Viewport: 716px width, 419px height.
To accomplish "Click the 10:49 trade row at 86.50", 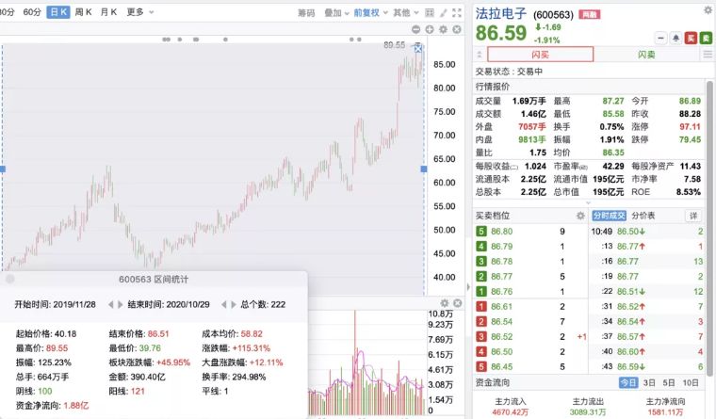I will 647,232.
